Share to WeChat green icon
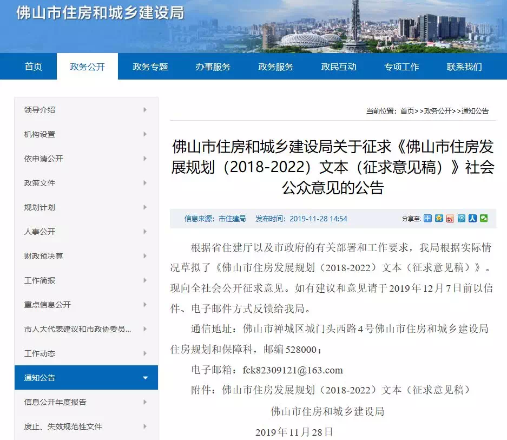This screenshot has height=440, width=507. (x=484, y=219)
